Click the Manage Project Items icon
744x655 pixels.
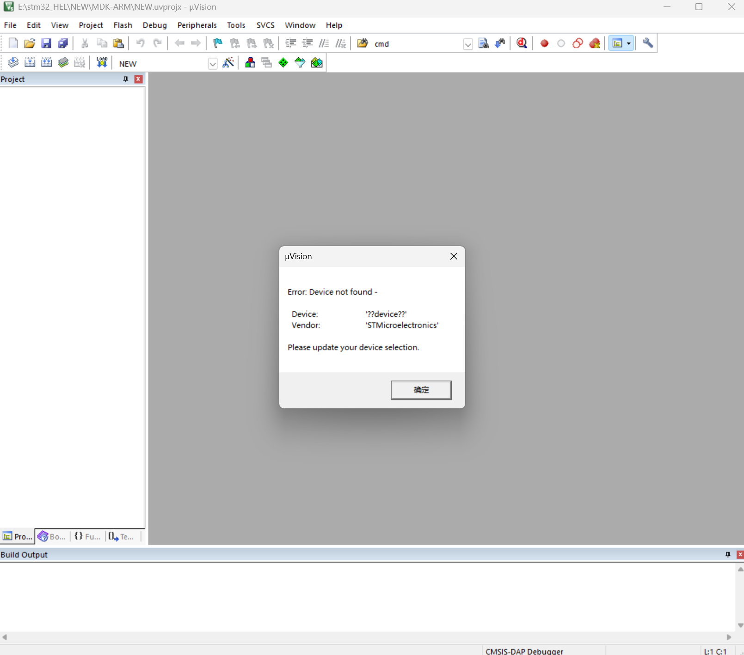click(250, 63)
